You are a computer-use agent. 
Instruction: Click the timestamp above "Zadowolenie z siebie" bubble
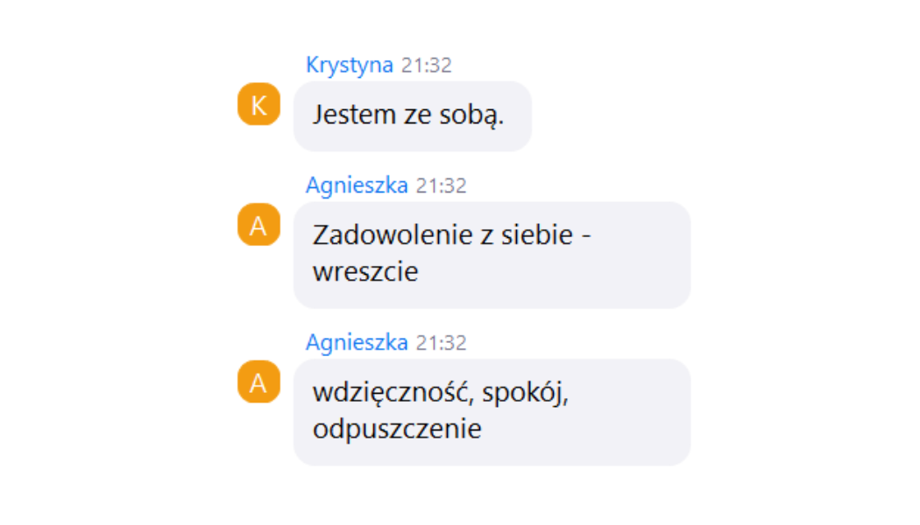[x=442, y=185]
